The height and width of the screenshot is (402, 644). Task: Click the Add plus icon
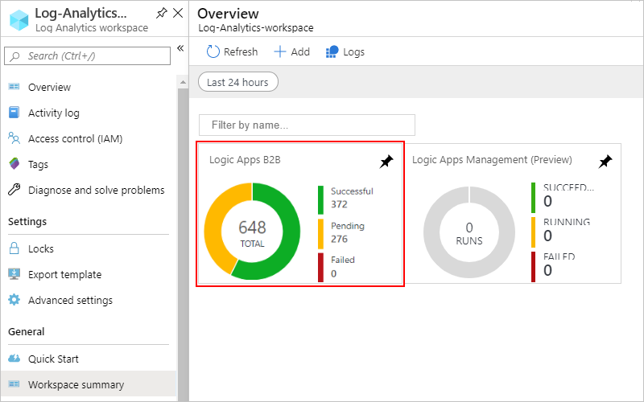(279, 51)
